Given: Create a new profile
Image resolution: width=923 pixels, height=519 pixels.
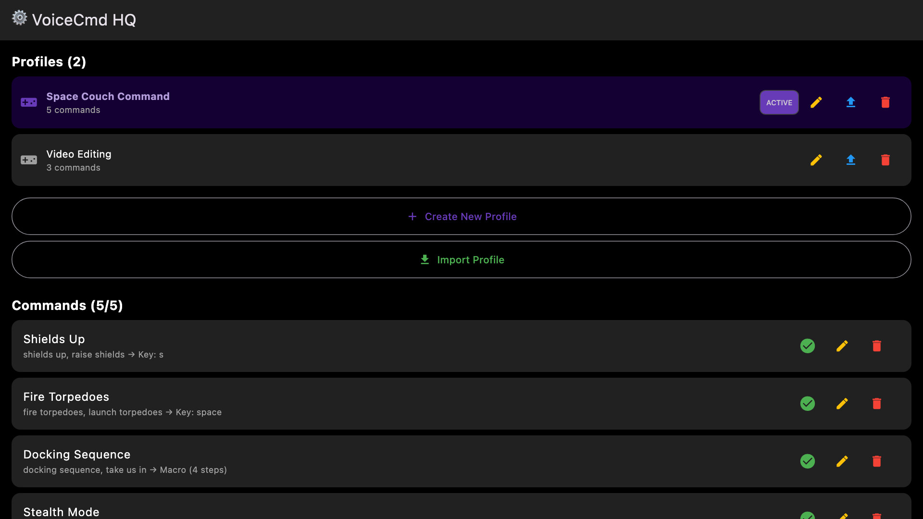Looking at the screenshot, I should (461, 216).
